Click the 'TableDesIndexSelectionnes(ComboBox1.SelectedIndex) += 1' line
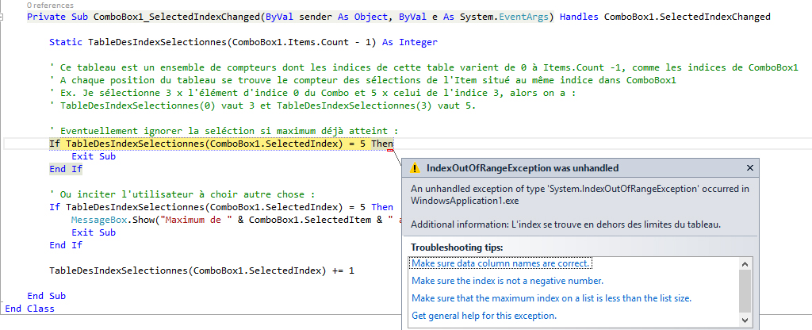The image size is (812, 330). point(202,271)
